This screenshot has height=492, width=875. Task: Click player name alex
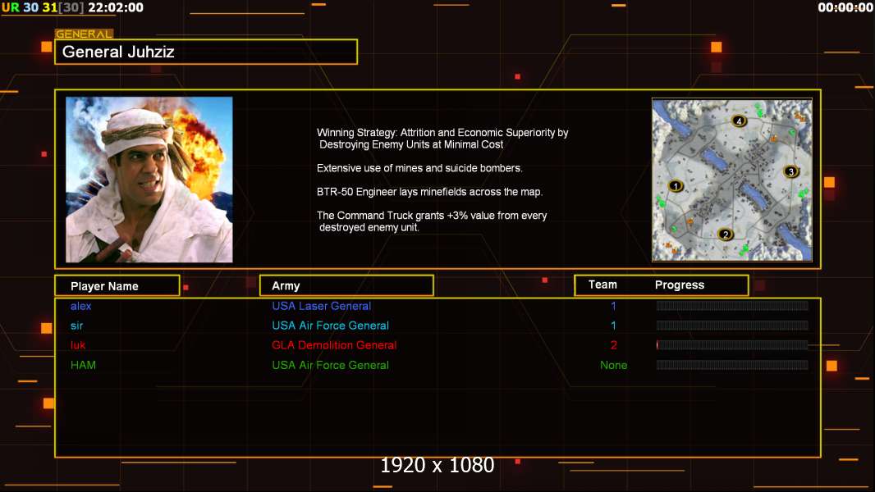[81, 306]
